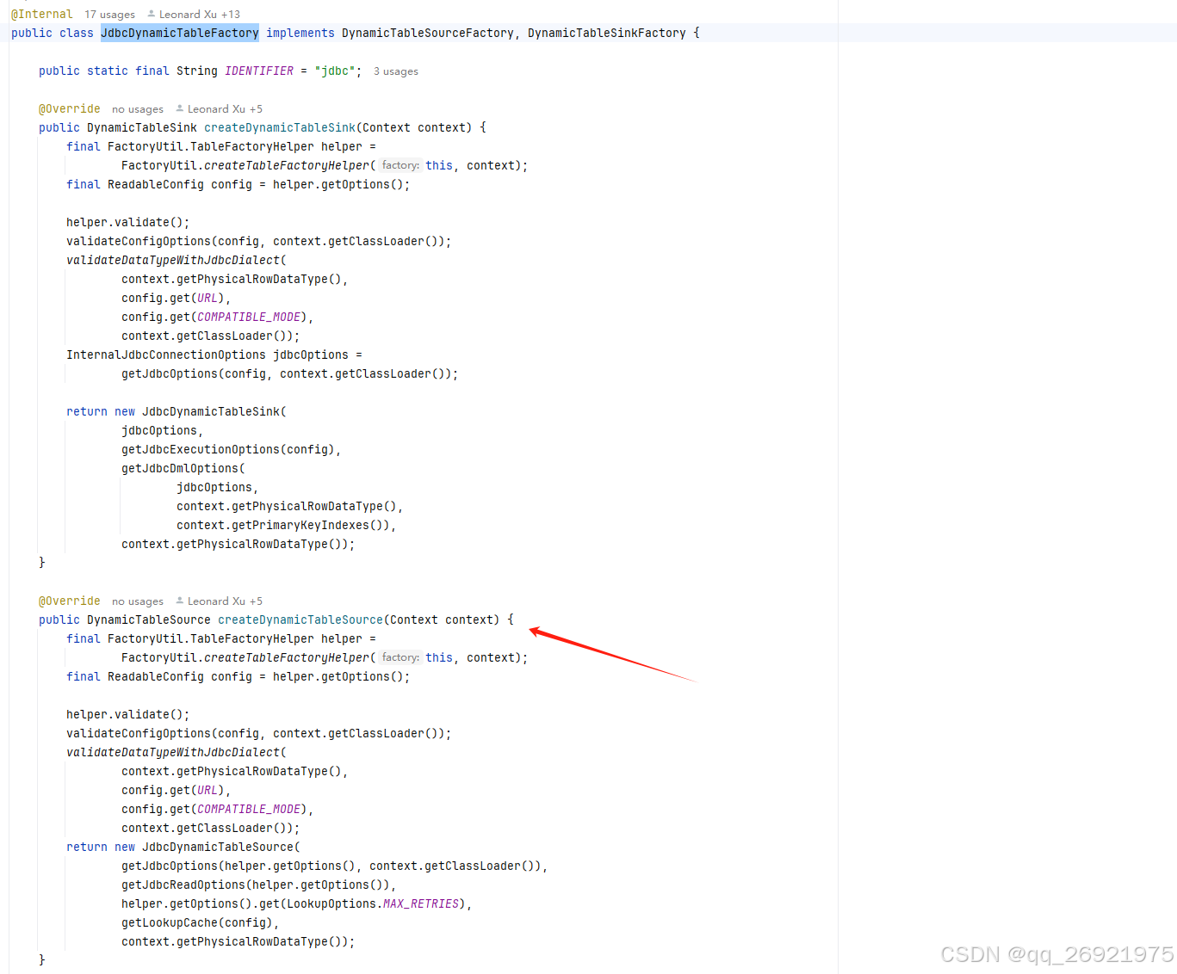Click DynamicTableSourceFactory in implements clause
This screenshot has width=1177, height=974.
click(x=428, y=33)
